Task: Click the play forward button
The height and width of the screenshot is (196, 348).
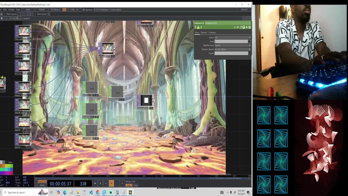Action: (x=111, y=183)
